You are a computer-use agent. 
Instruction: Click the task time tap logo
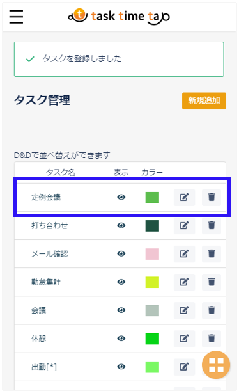point(119,17)
